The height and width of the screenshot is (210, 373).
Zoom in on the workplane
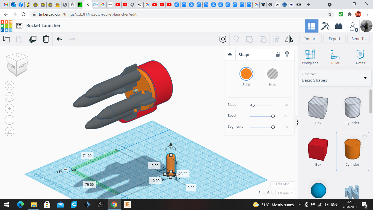10,109
